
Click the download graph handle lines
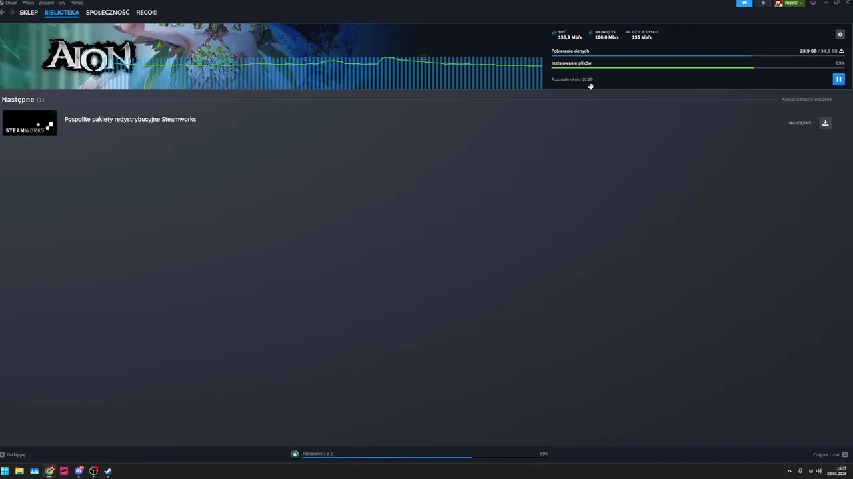423,57
